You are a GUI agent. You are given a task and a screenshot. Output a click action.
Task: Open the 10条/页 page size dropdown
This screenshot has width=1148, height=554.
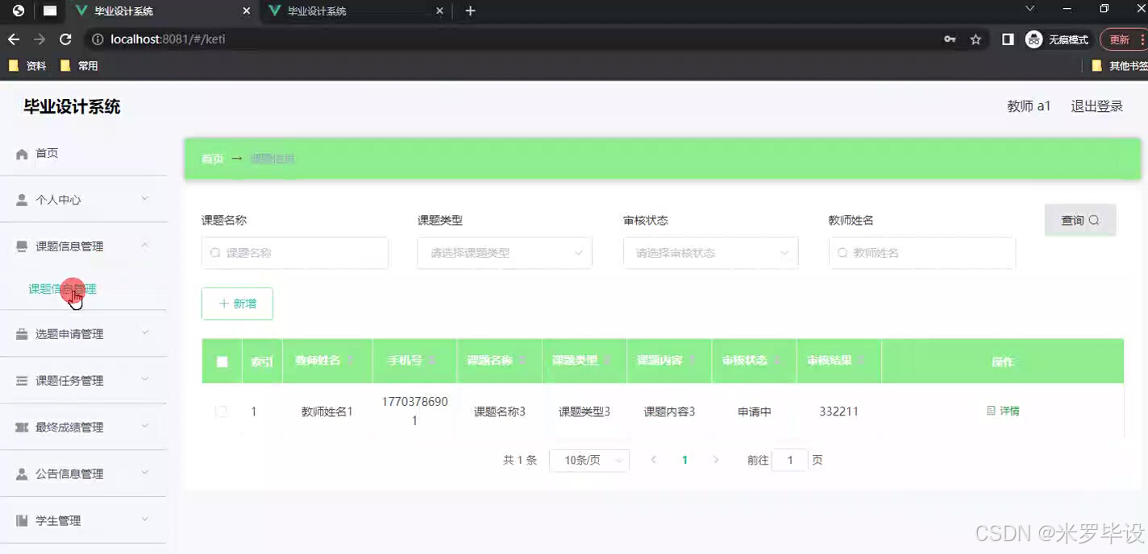(589, 460)
